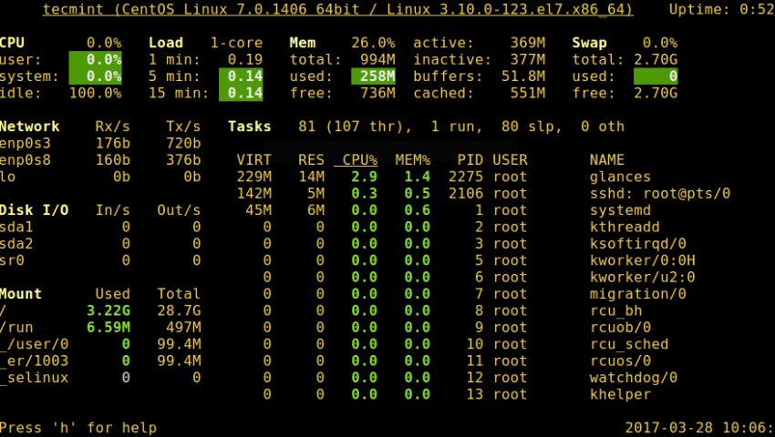775x437 pixels.
Task: Click the tecmint system title line
Action: pyautogui.click(x=337, y=9)
